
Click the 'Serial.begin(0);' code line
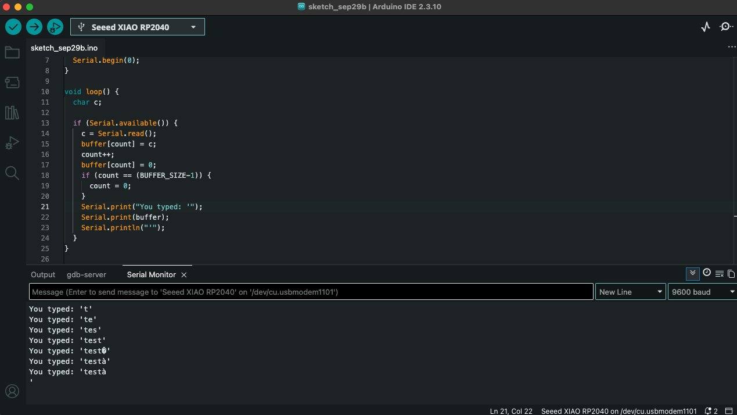[106, 60]
